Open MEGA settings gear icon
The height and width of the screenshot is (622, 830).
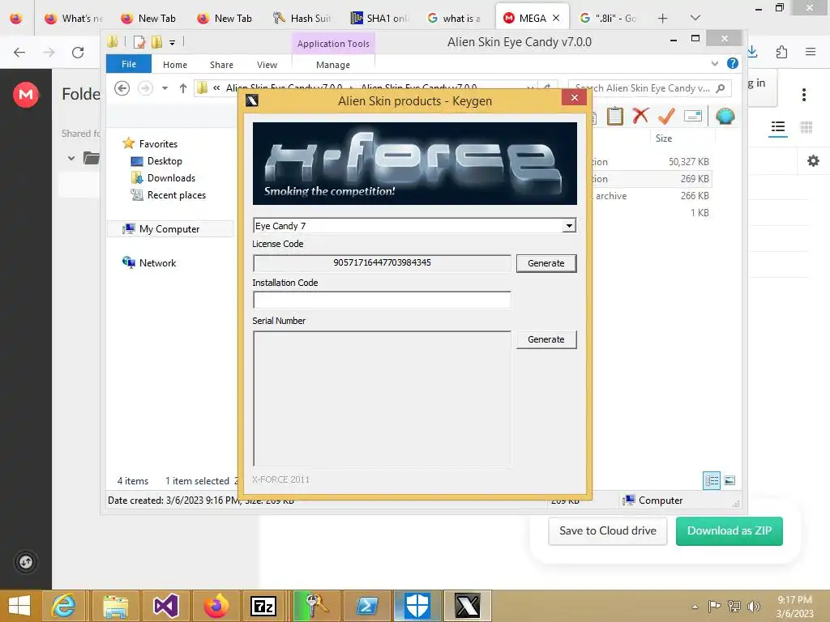[x=813, y=161]
